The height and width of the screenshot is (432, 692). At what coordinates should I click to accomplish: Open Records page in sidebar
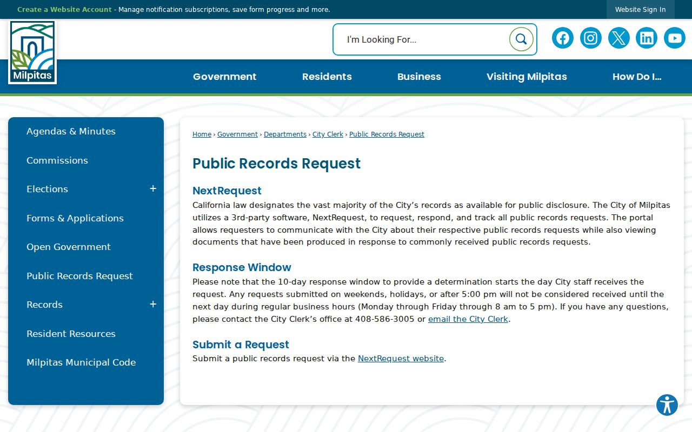(x=44, y=305)
